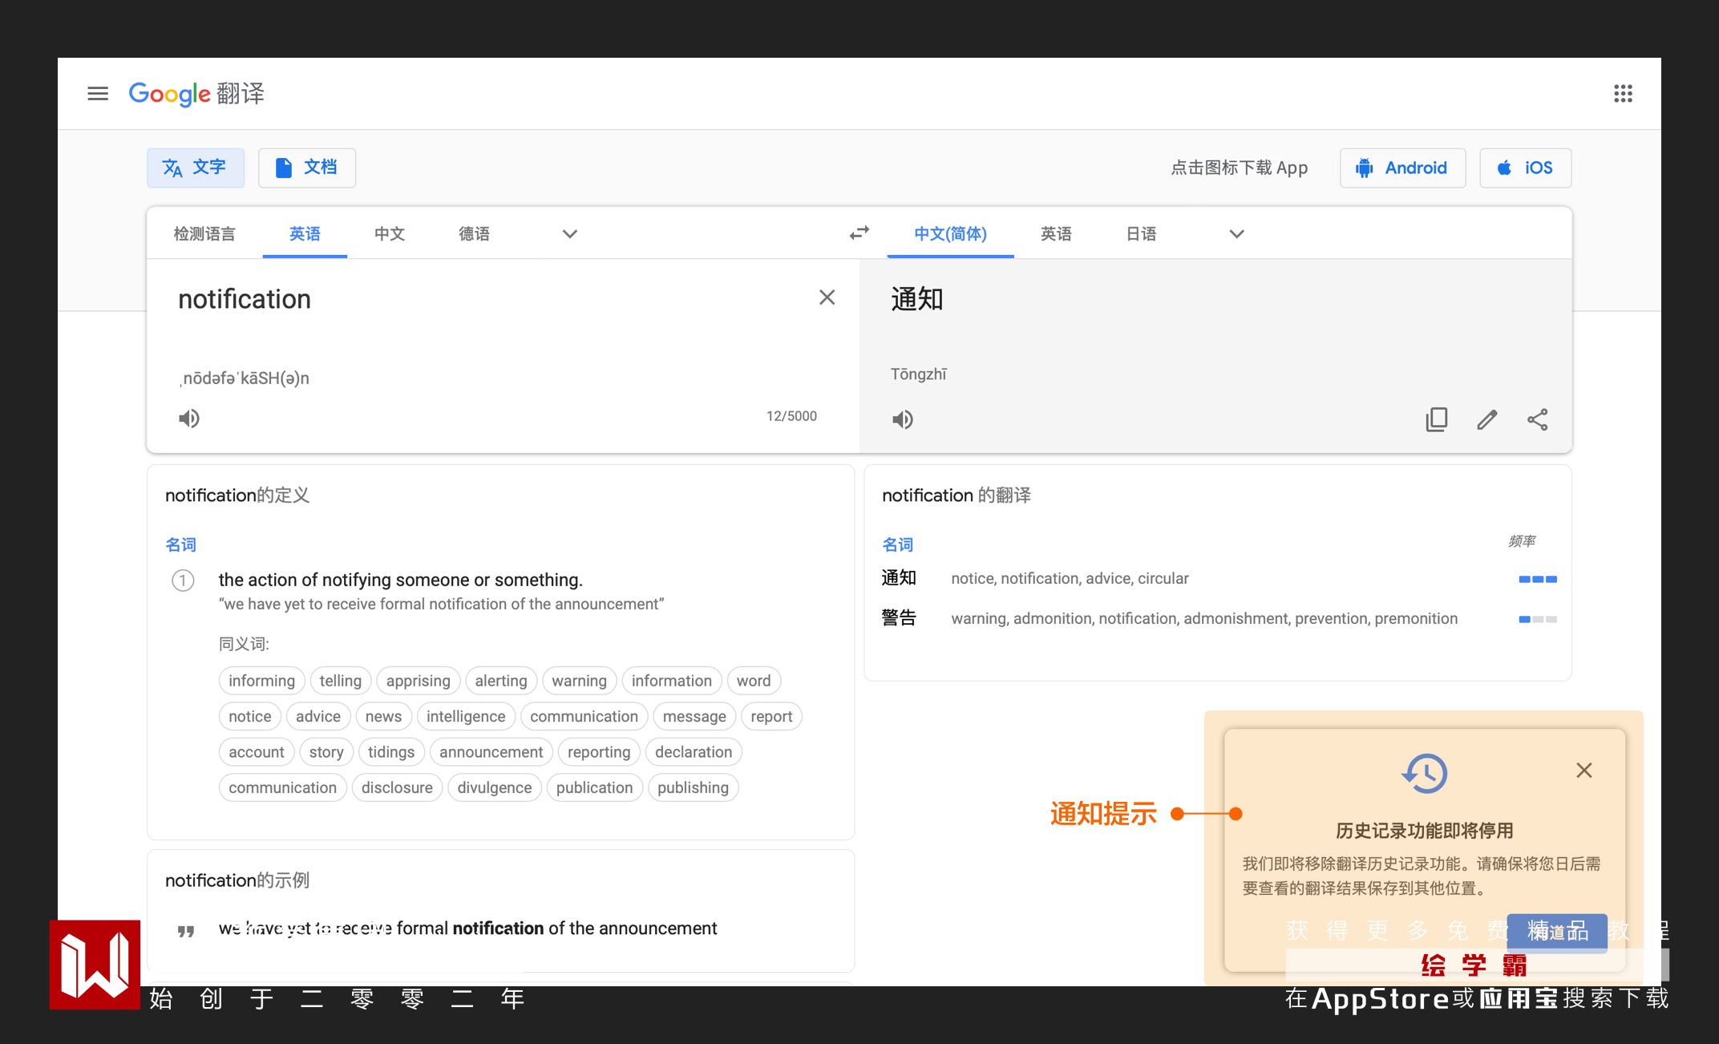1719x1044 pixels.
Task: Expand more target languages dropdown
Action: tap(1236, 234)
